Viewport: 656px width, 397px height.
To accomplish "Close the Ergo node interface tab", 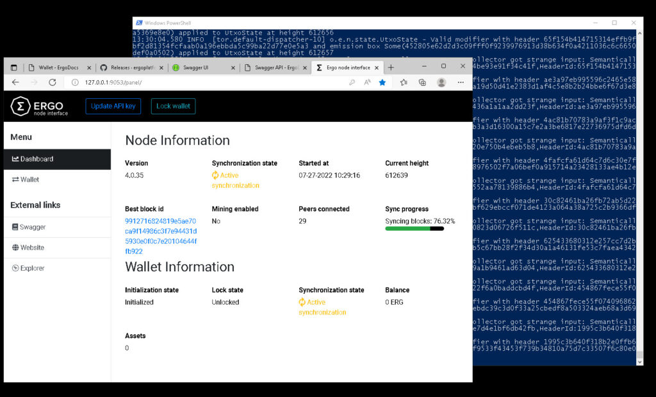I will (x=377, y=67).
